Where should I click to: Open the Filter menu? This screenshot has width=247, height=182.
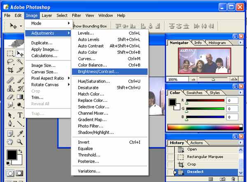[77, 16]
